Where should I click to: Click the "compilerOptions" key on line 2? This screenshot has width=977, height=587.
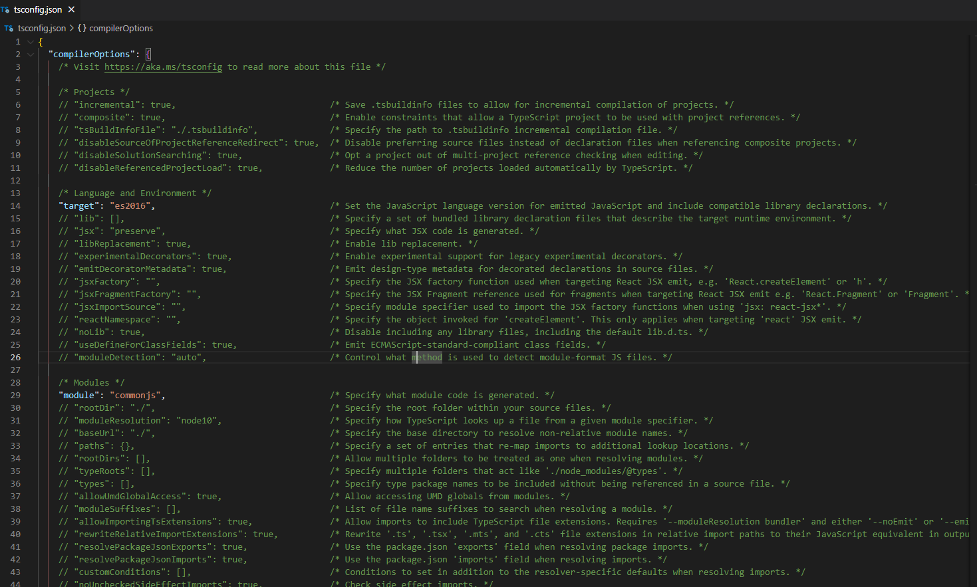pyautogui.click(x=92, y=55)
